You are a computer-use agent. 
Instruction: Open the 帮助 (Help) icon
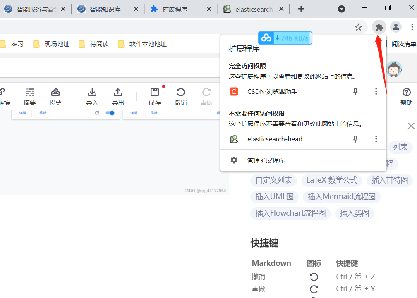point(406,96)
